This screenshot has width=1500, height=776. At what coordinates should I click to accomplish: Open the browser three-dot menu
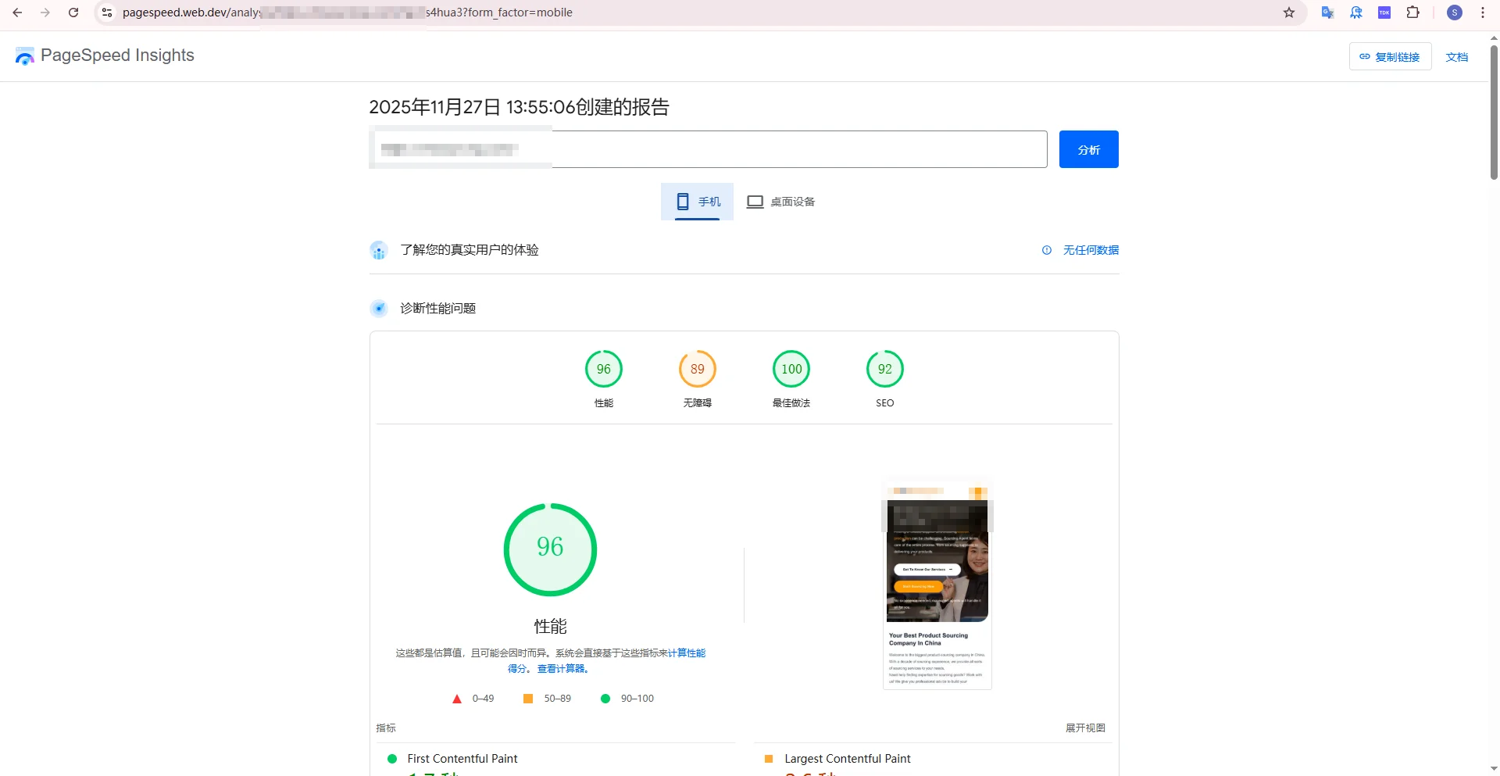[x=1483, y=13]
